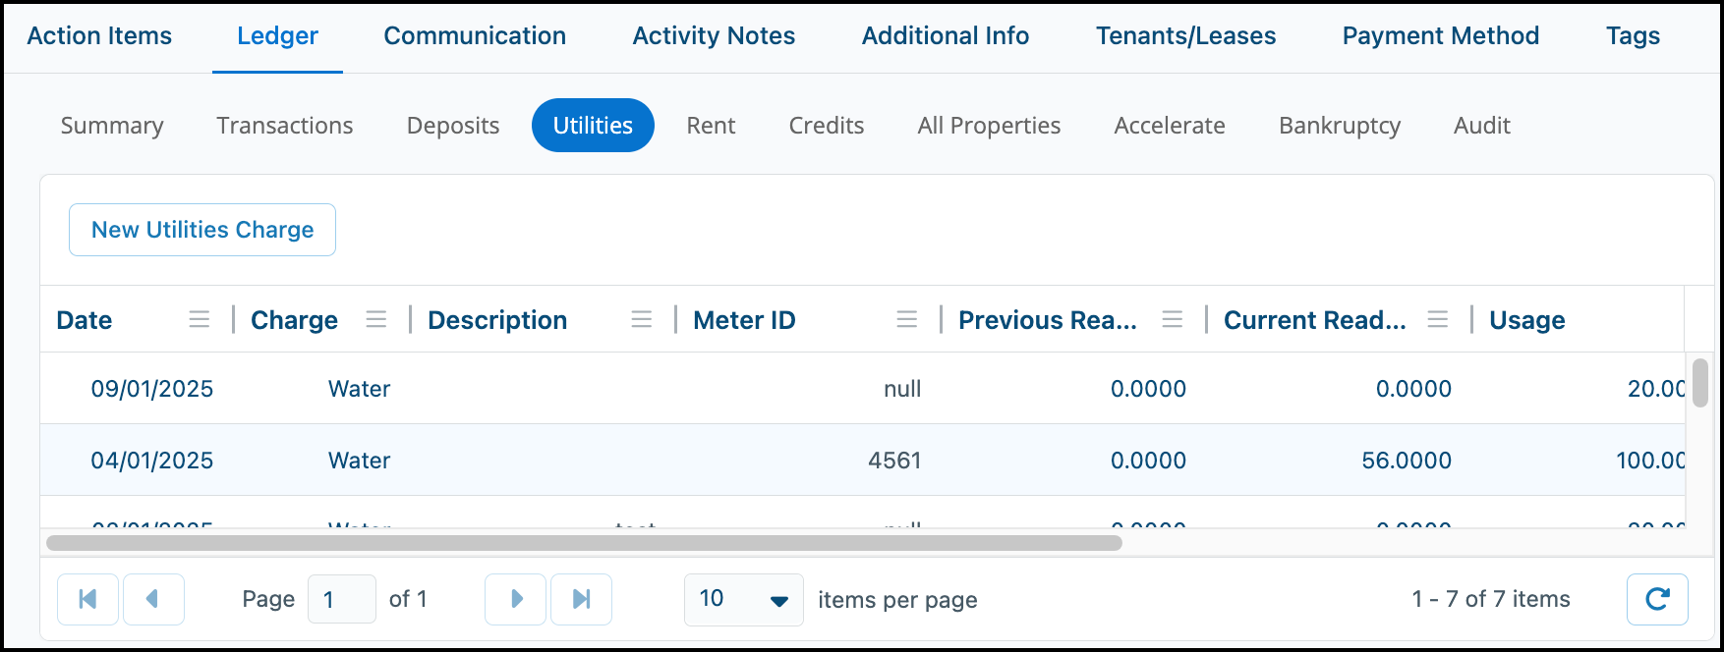This screenshot has width=1724, height=652.
Task: Go to the next page
Action: click(x=516, y=599)
